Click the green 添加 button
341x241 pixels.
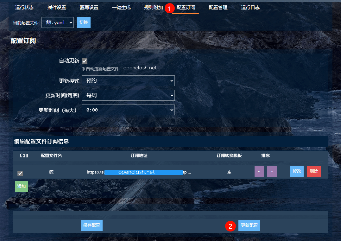(22, 187)
